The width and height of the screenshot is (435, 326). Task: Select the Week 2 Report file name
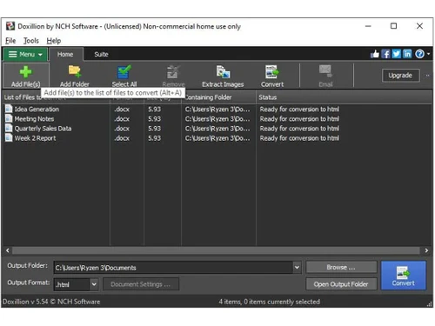[x=35, y=138]
